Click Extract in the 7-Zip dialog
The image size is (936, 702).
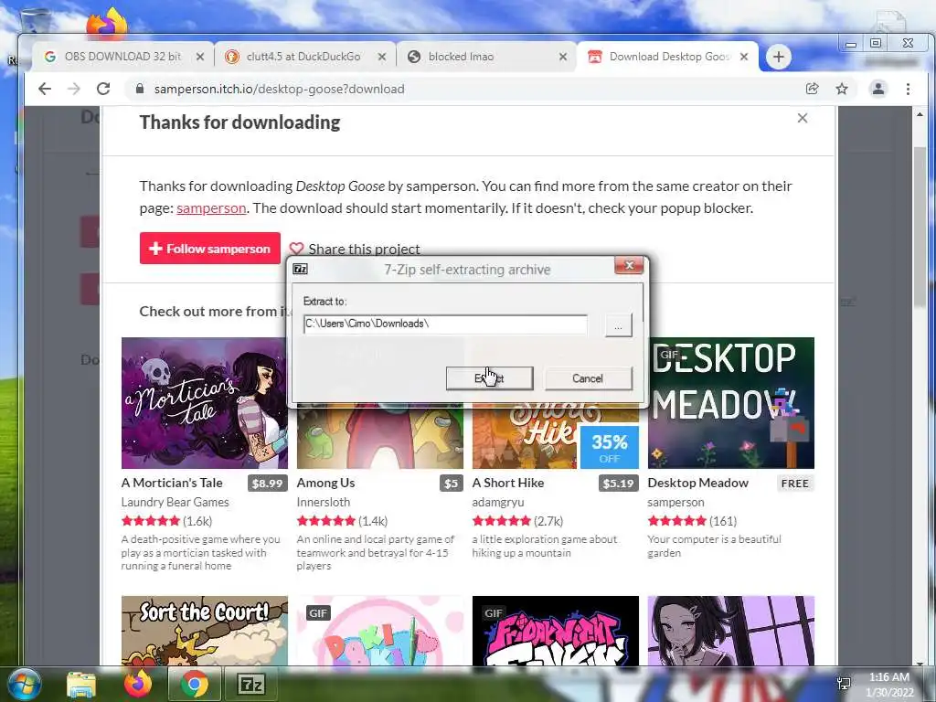[x=490, y=378]
